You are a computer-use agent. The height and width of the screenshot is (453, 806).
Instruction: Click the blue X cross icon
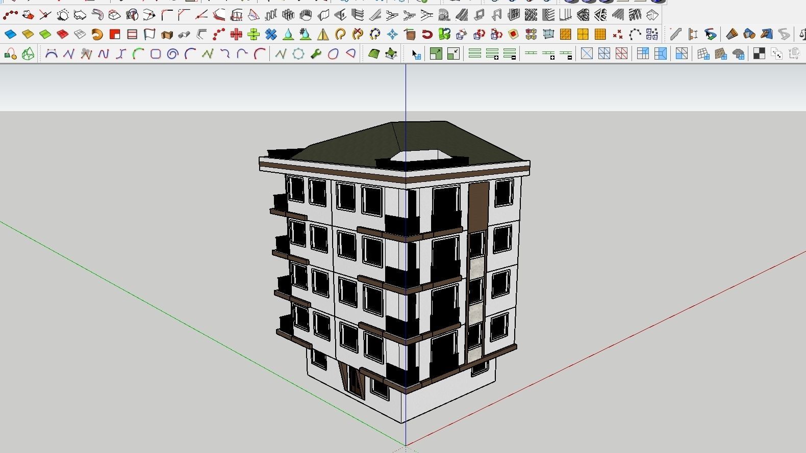tap(271, 34)
